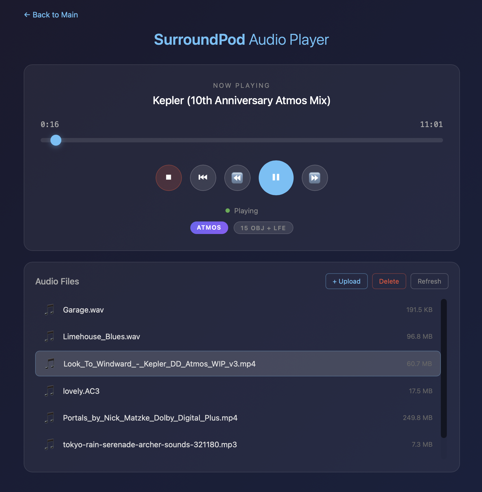Click the Kepler track title
482x492 pixels.
pyautogui.click(x=242, y=100)
